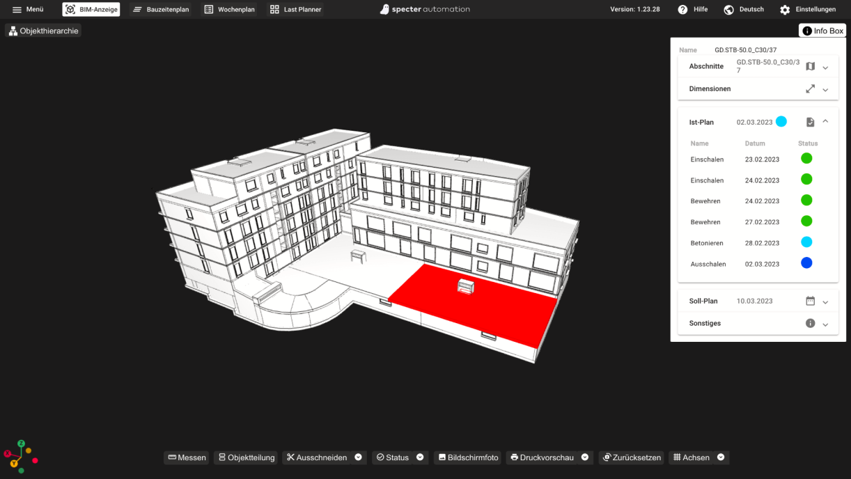Click the document icon in Ist-Plan row

(810, 122)
